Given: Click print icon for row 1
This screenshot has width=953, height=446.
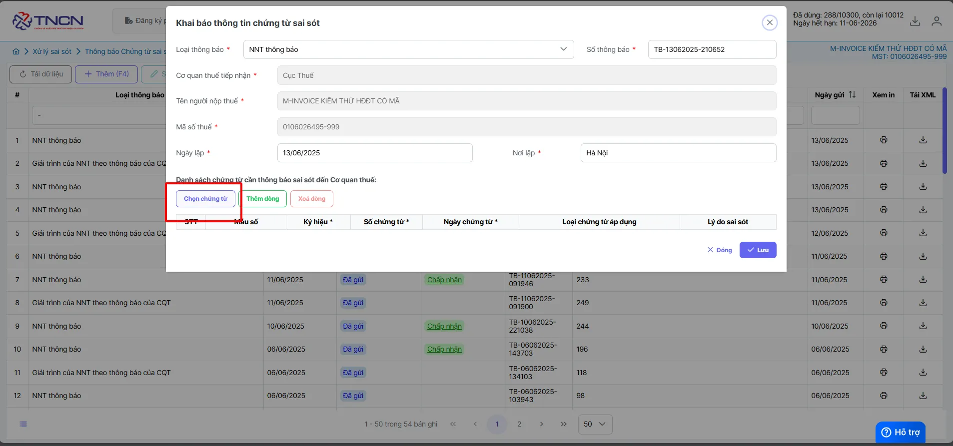Looking at the screenshot, I should pos(884,140).
